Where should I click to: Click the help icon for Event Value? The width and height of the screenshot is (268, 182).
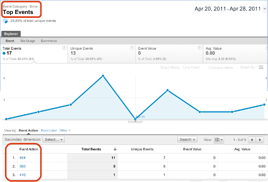[200, 48]
